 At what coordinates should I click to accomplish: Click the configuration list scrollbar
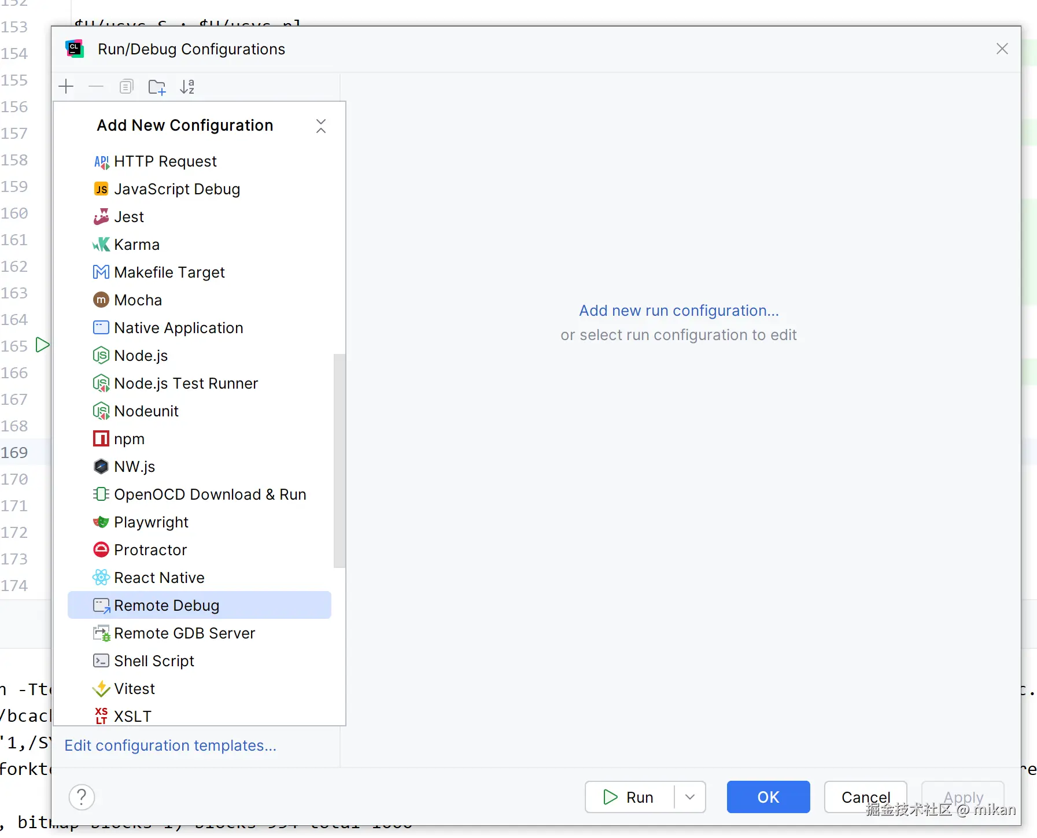click(339, 461)
